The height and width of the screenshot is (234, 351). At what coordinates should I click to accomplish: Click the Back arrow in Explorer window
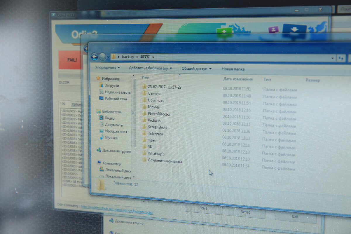[x=94, y=57]
